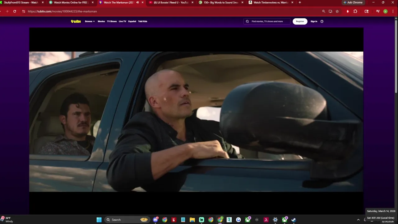Close the 150+ Big Words tab
The height and width of the screenshot is (224, 398).
(x=242, y=2)
